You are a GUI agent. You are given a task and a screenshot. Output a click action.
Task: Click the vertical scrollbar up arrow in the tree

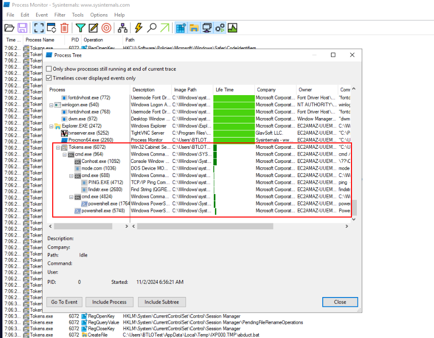(x=354, y=89)
